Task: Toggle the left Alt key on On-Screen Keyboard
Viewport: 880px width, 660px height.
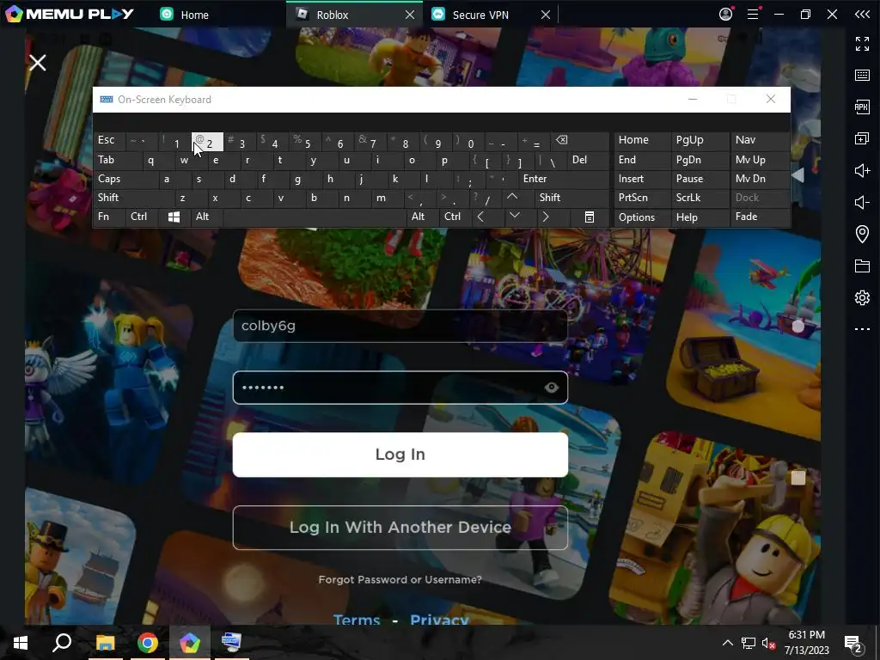Action: (x=207, y=217)
